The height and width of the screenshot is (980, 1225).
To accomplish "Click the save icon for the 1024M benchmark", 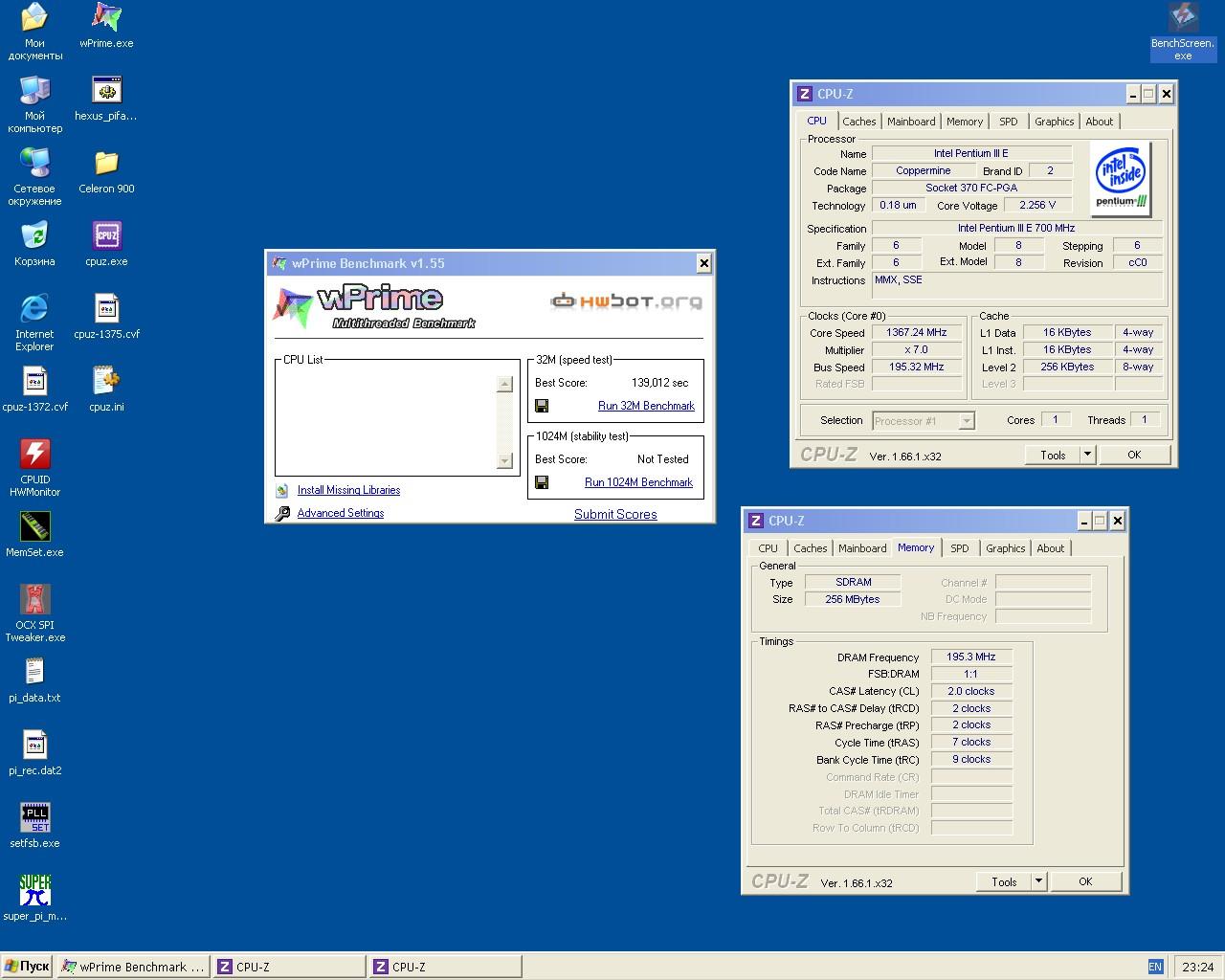I will point(542,482).
